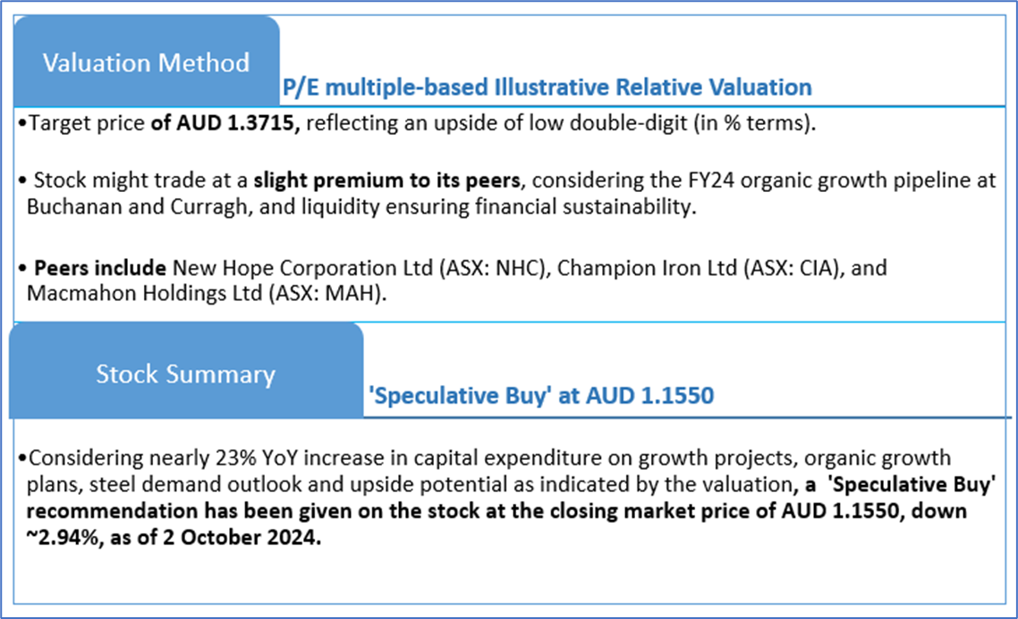Click the 'Speculative Buy' at AUD 1.1550 heading
The image size is (1018, 619).
(x=540, y=396)
